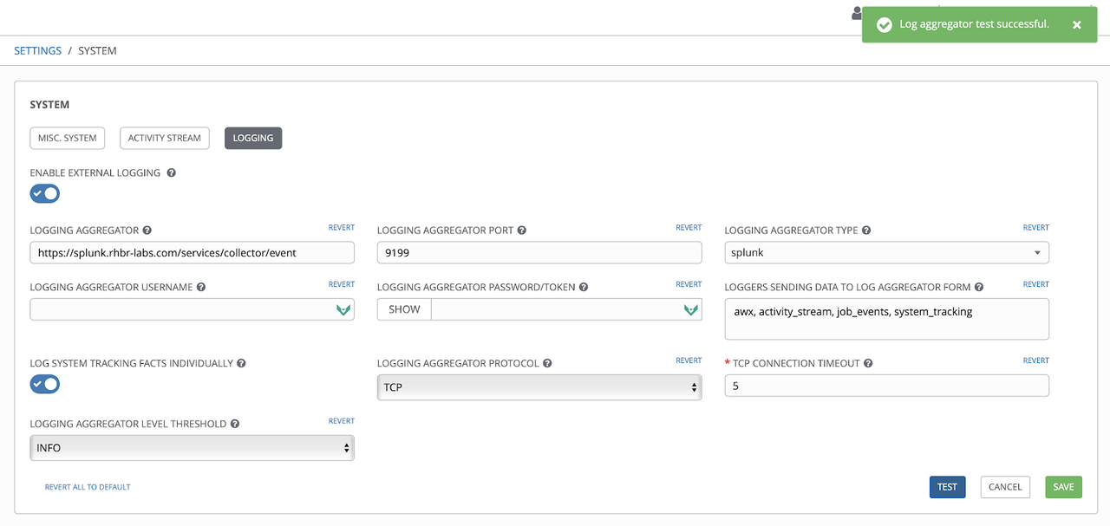Open the Misc. System tab
The image size is (1110, 526).
pos(67,138)
